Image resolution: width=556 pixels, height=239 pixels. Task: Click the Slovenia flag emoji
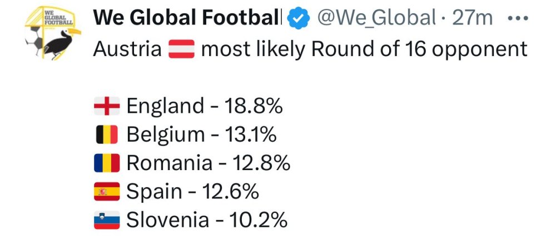(107, 221)
